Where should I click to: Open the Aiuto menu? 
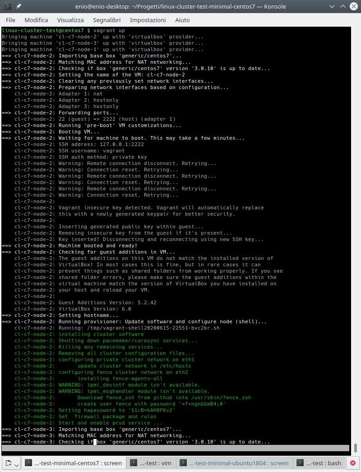tap(182, 20)
